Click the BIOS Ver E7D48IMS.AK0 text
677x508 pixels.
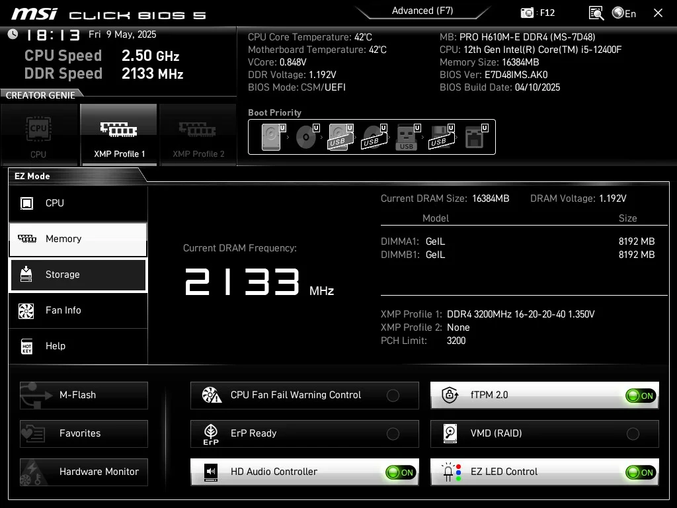click(x=493, y=75)
